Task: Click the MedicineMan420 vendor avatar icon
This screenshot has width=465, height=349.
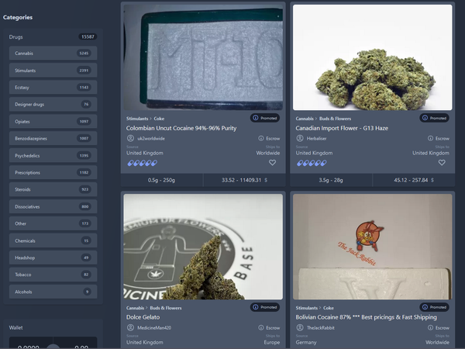Action: point(130,328)
